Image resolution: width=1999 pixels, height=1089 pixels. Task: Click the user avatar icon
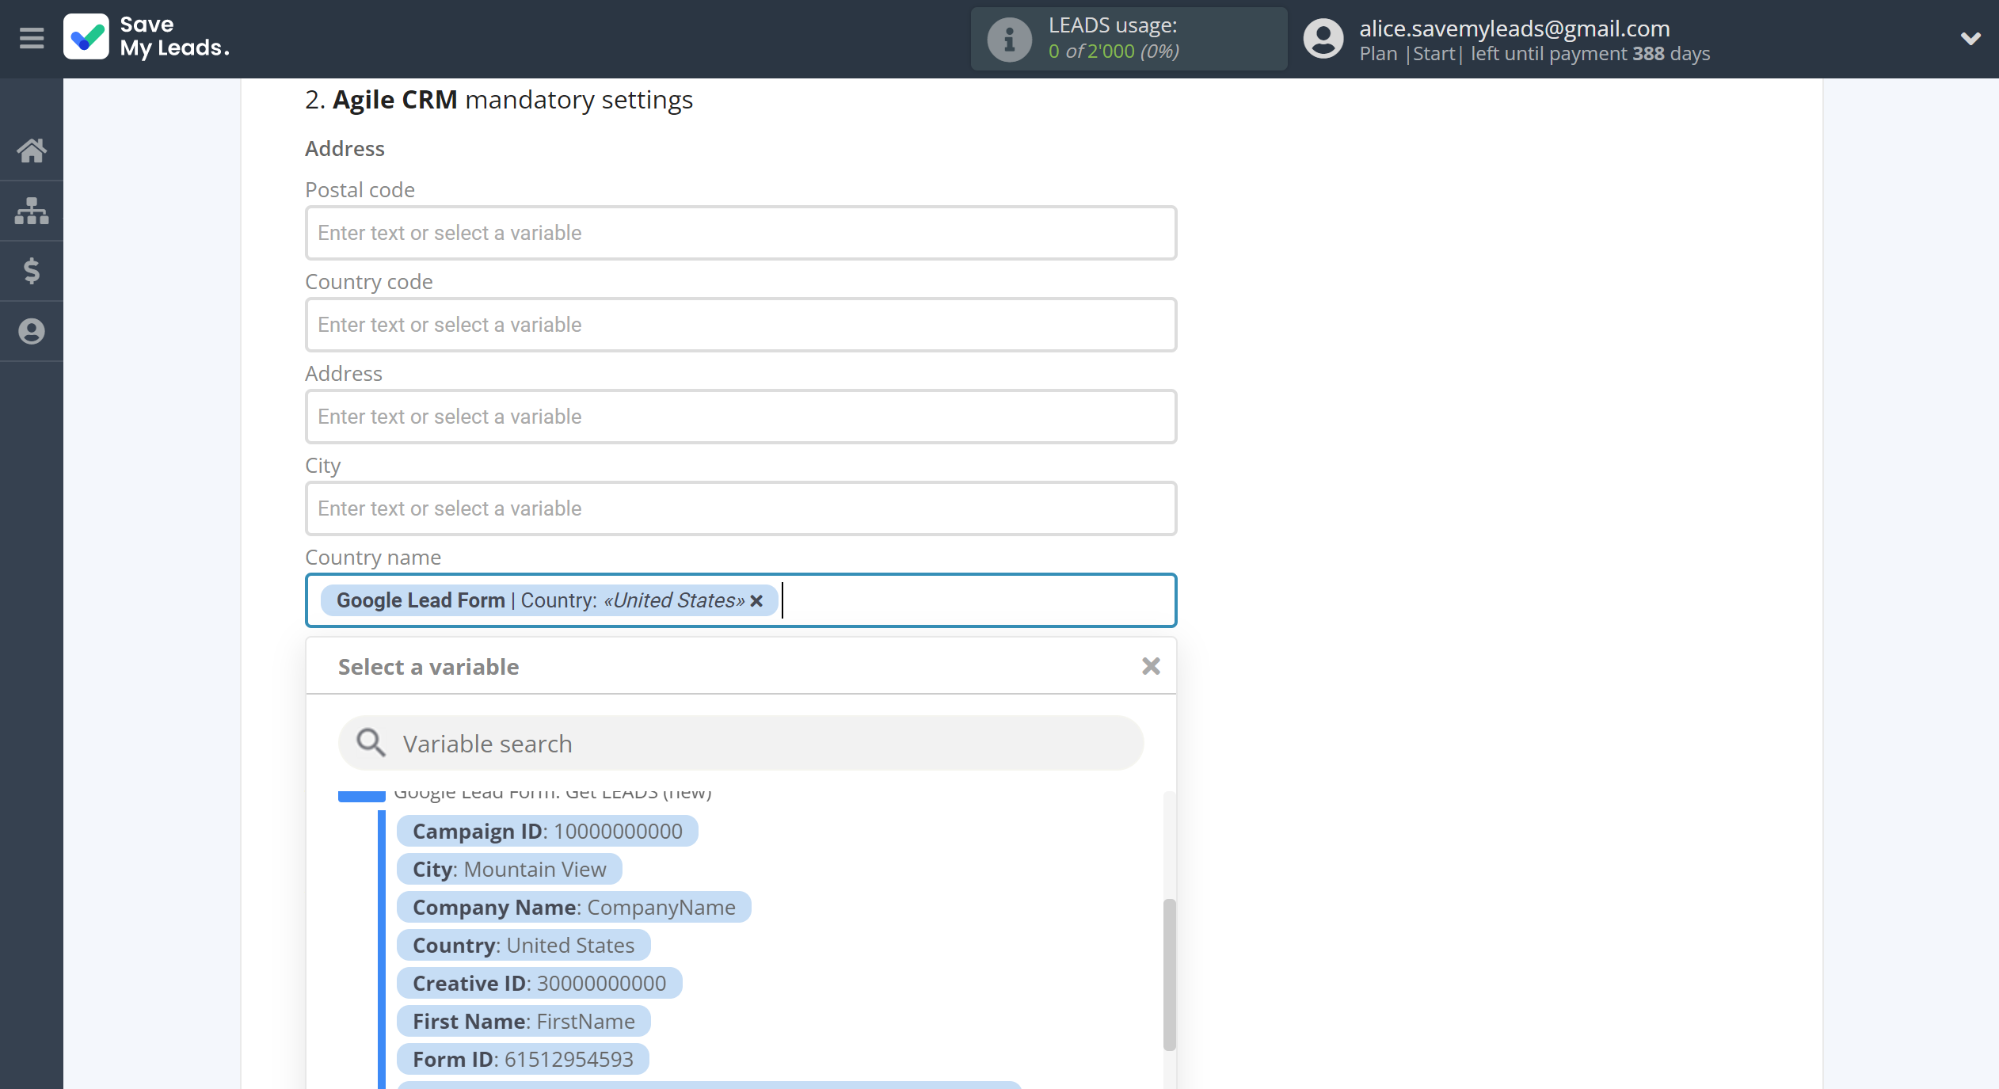[x=1323, y=39]
